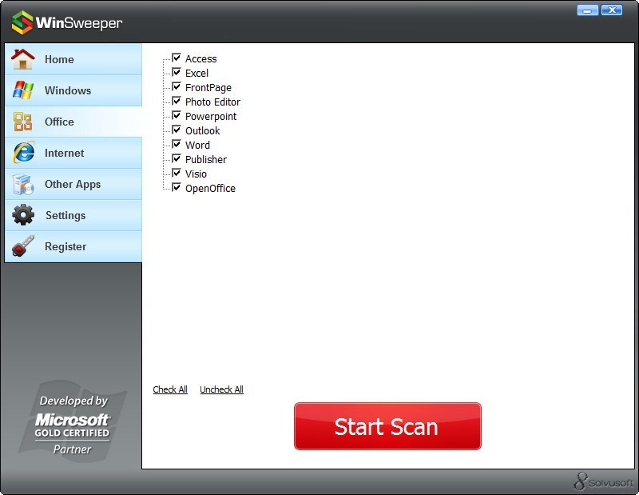Click the Register key icon
This screenshot has height=495, width=639.
tap(23, 246)
